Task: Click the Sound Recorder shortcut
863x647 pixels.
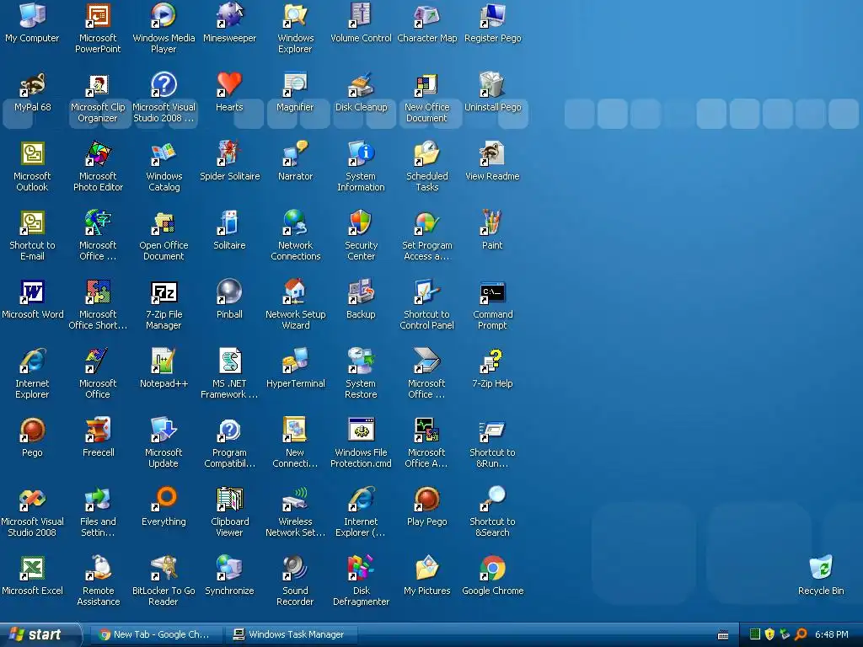Action: (295, 569)
